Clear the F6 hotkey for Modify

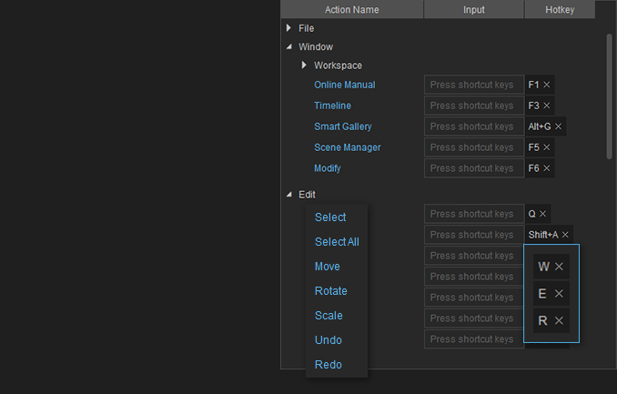click(x=547, y=168)
